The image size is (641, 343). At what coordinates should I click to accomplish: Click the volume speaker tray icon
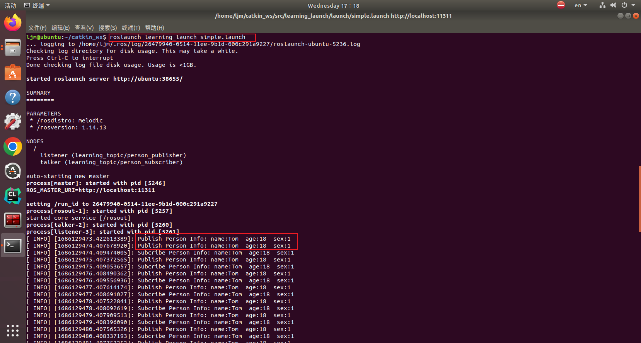[613, 5]
